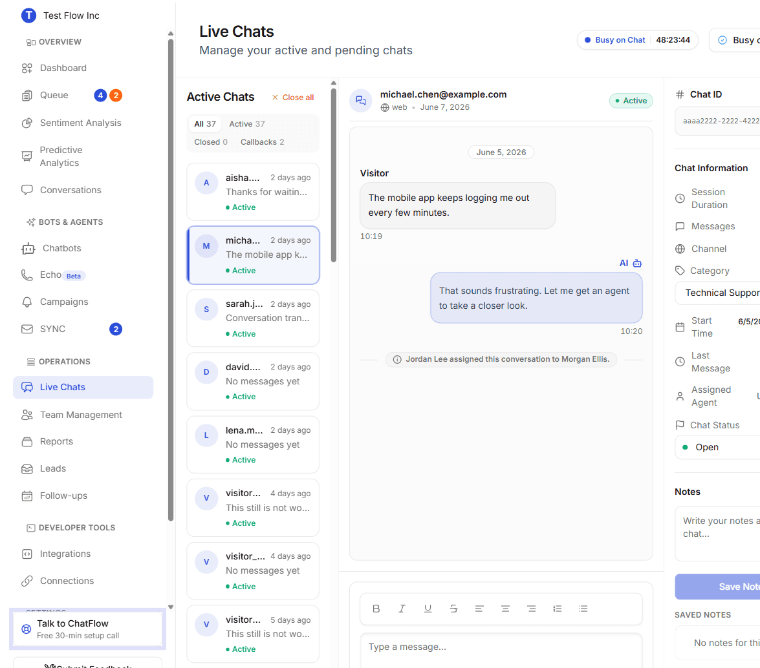Switch to the Closed 0 tab

(211, 142)
